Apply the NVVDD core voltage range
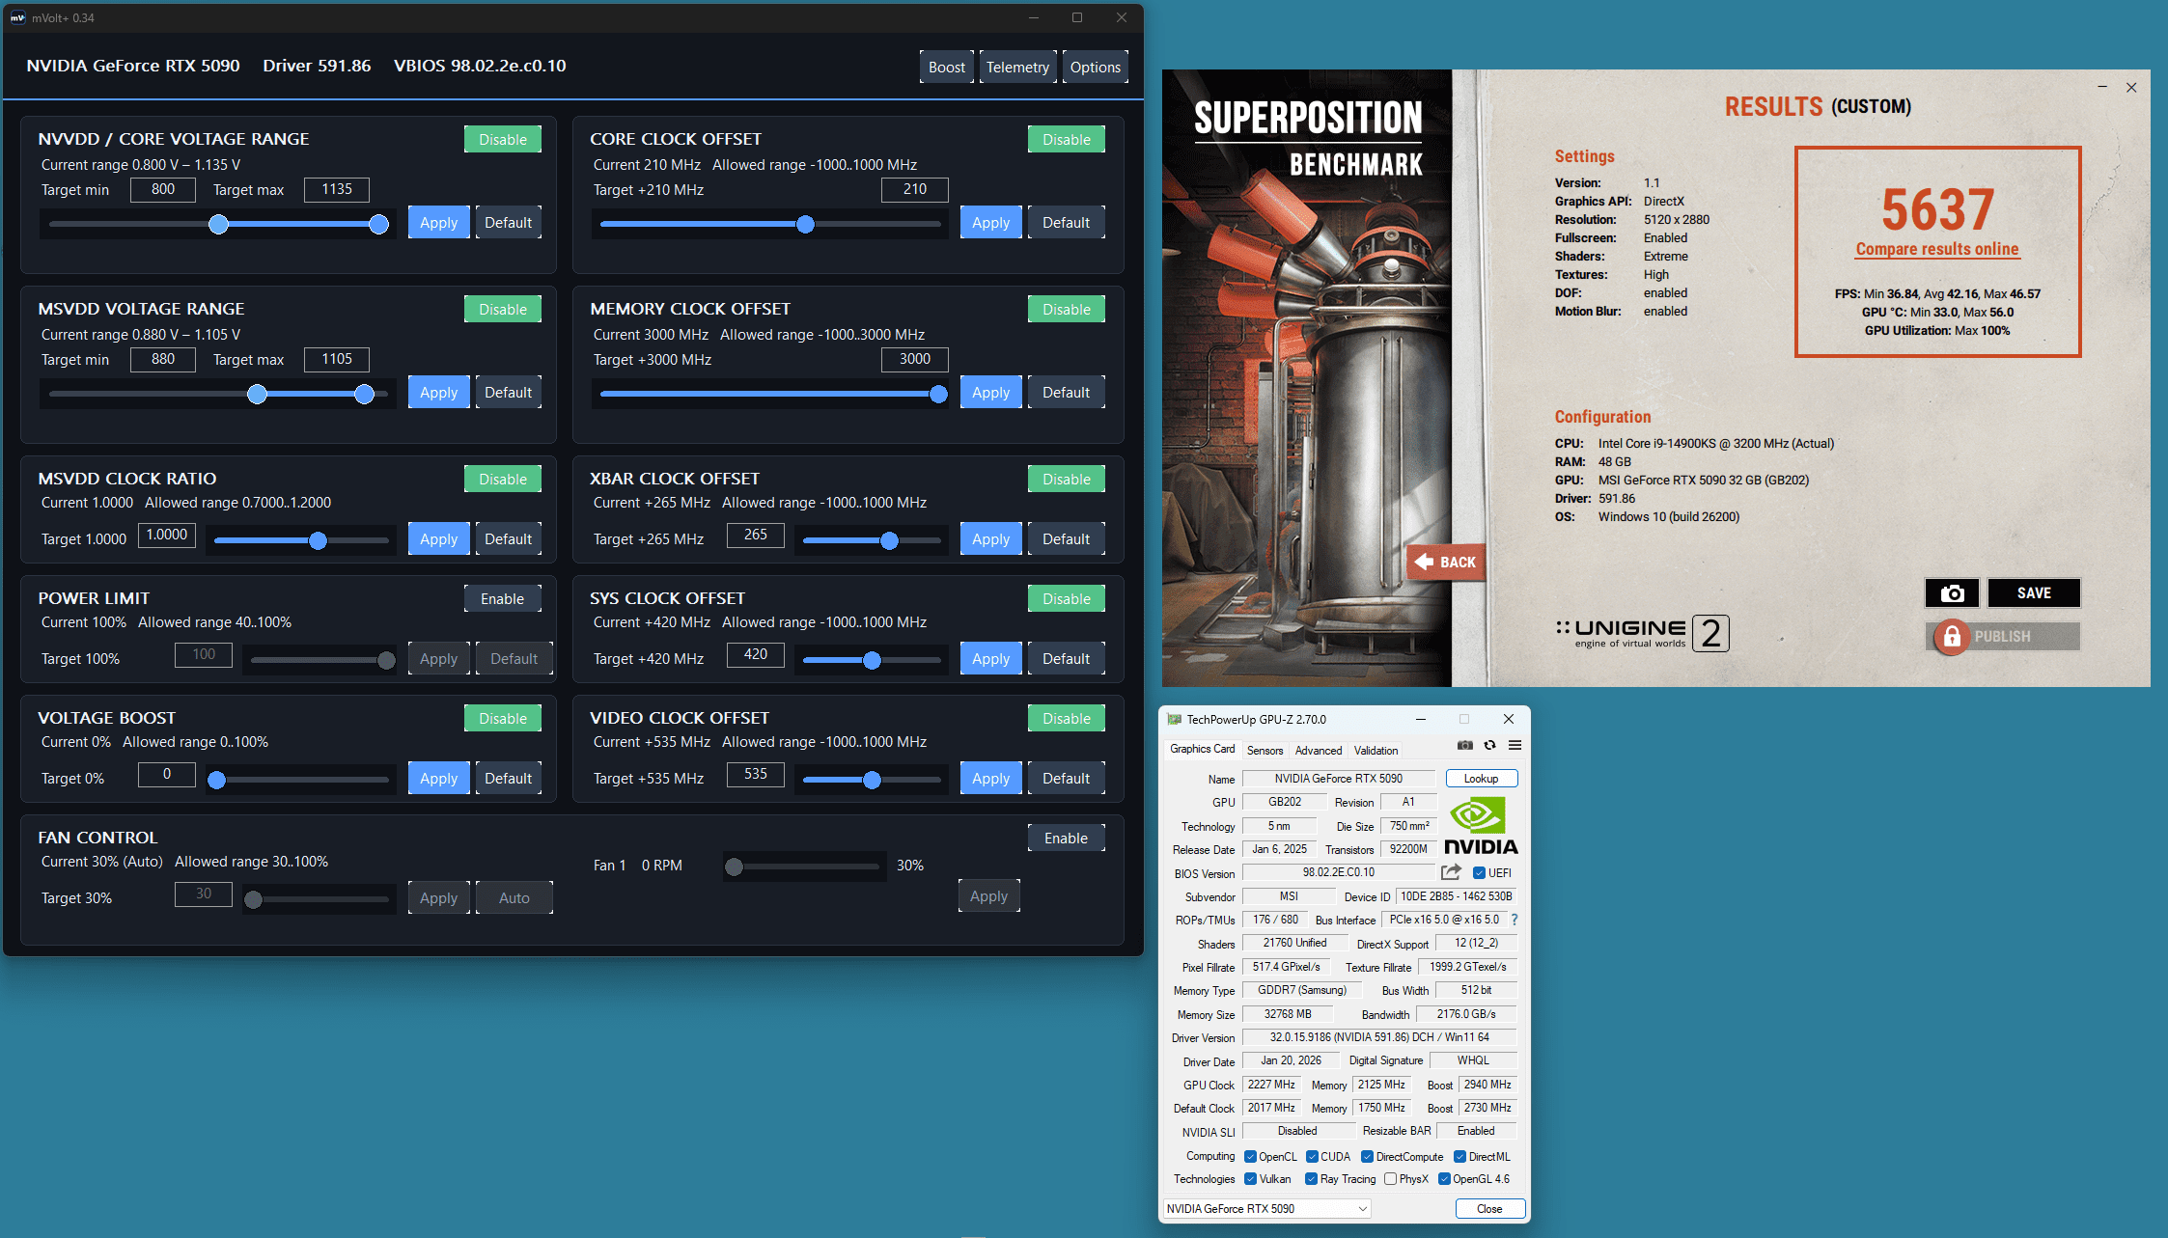 (x=438, y=222)
